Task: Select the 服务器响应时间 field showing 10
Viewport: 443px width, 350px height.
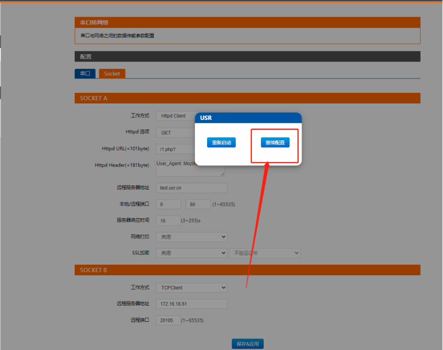Action: pos(168,220)
